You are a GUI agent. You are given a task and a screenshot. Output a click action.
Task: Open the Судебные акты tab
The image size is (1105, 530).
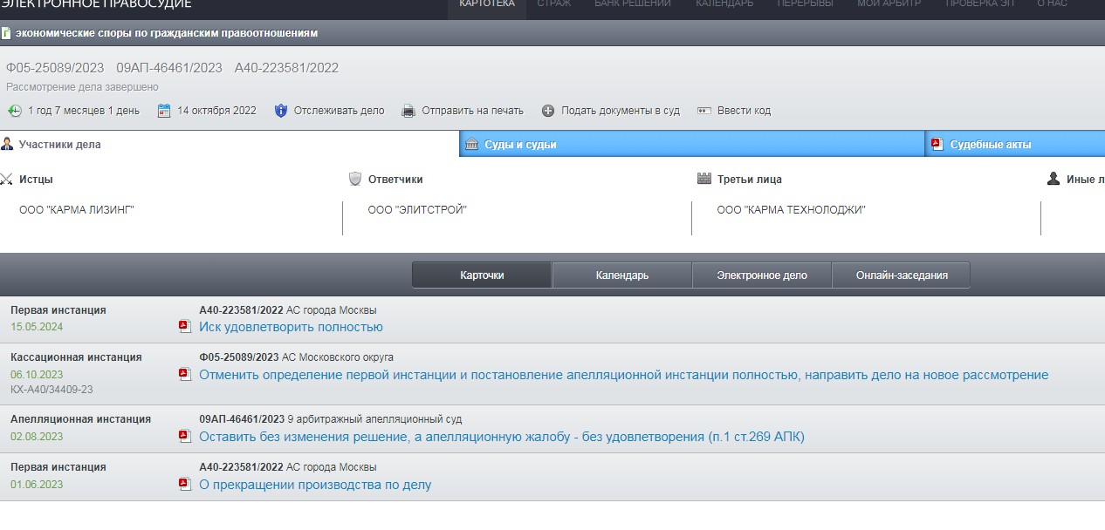coord(990,145)
